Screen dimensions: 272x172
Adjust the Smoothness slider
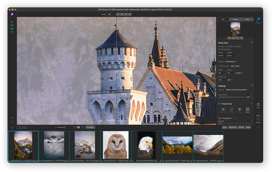pyautogui.click(x=248, y=97)
